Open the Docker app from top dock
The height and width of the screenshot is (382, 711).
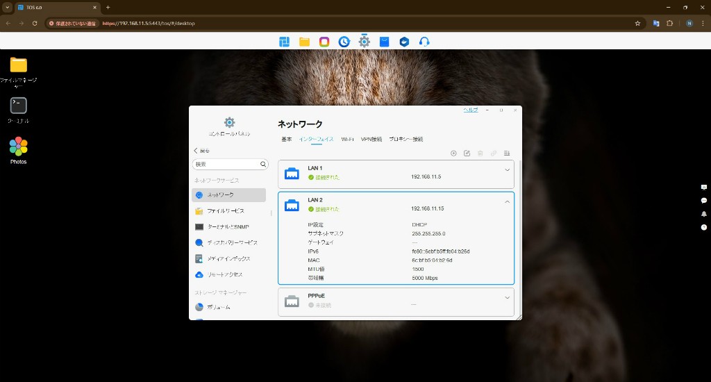pos(404,42)
